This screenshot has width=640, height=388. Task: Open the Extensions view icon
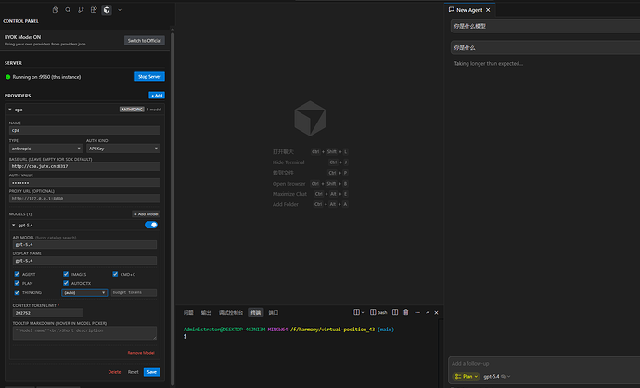coord(94,10)
